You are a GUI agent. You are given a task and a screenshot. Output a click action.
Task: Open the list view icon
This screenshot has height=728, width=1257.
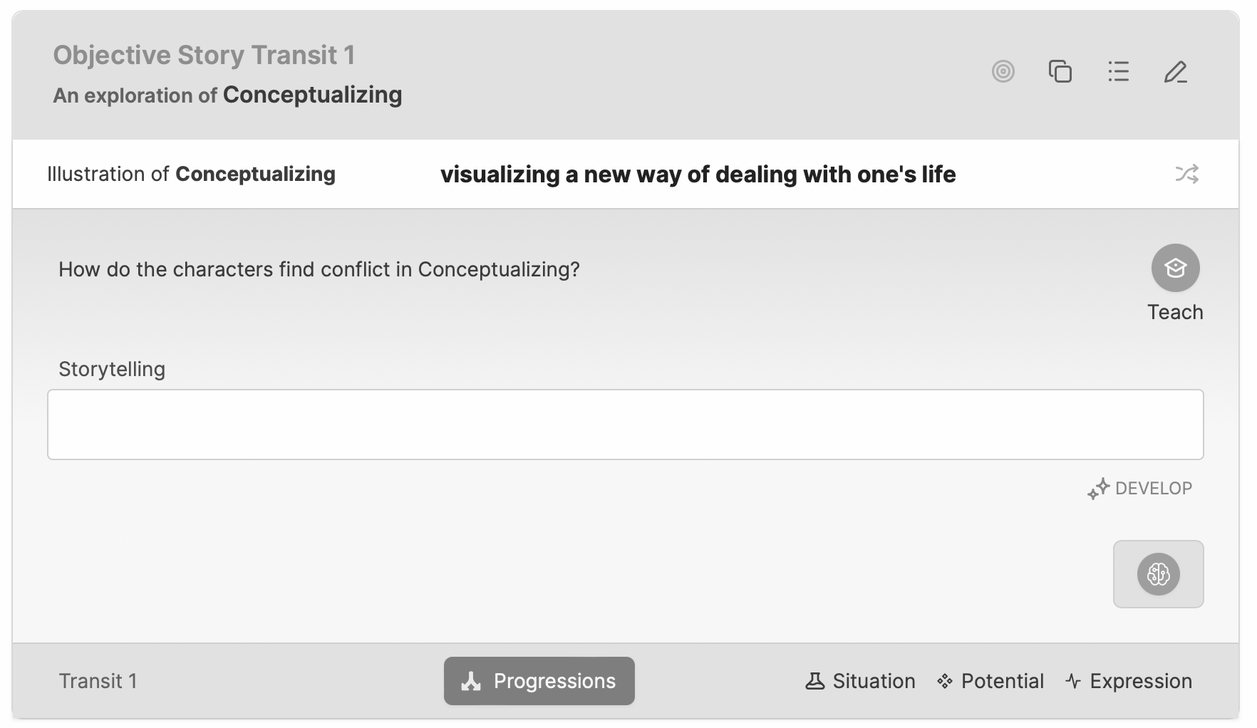[x=1118, y=71]
